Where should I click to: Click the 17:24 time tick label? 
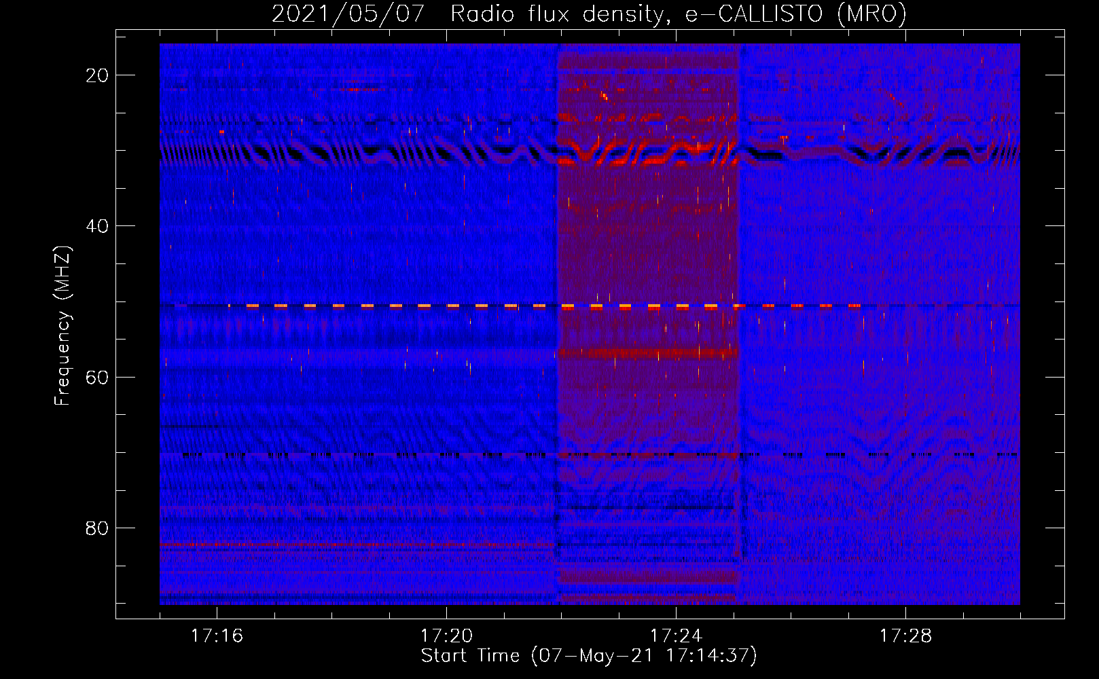click(x=676, y=636)
